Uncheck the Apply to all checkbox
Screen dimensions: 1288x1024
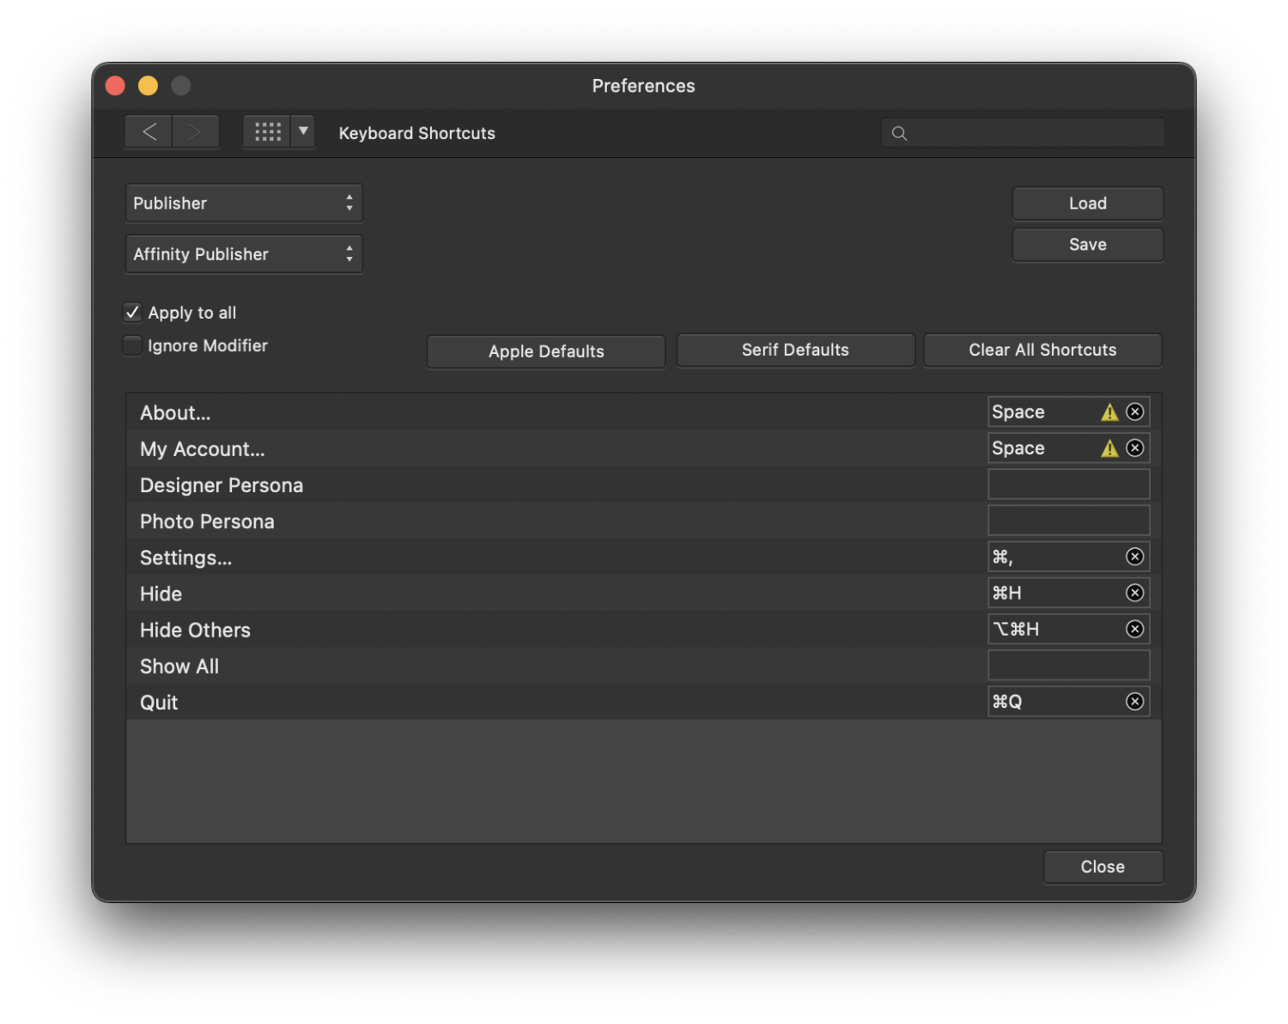pos(132,312)
